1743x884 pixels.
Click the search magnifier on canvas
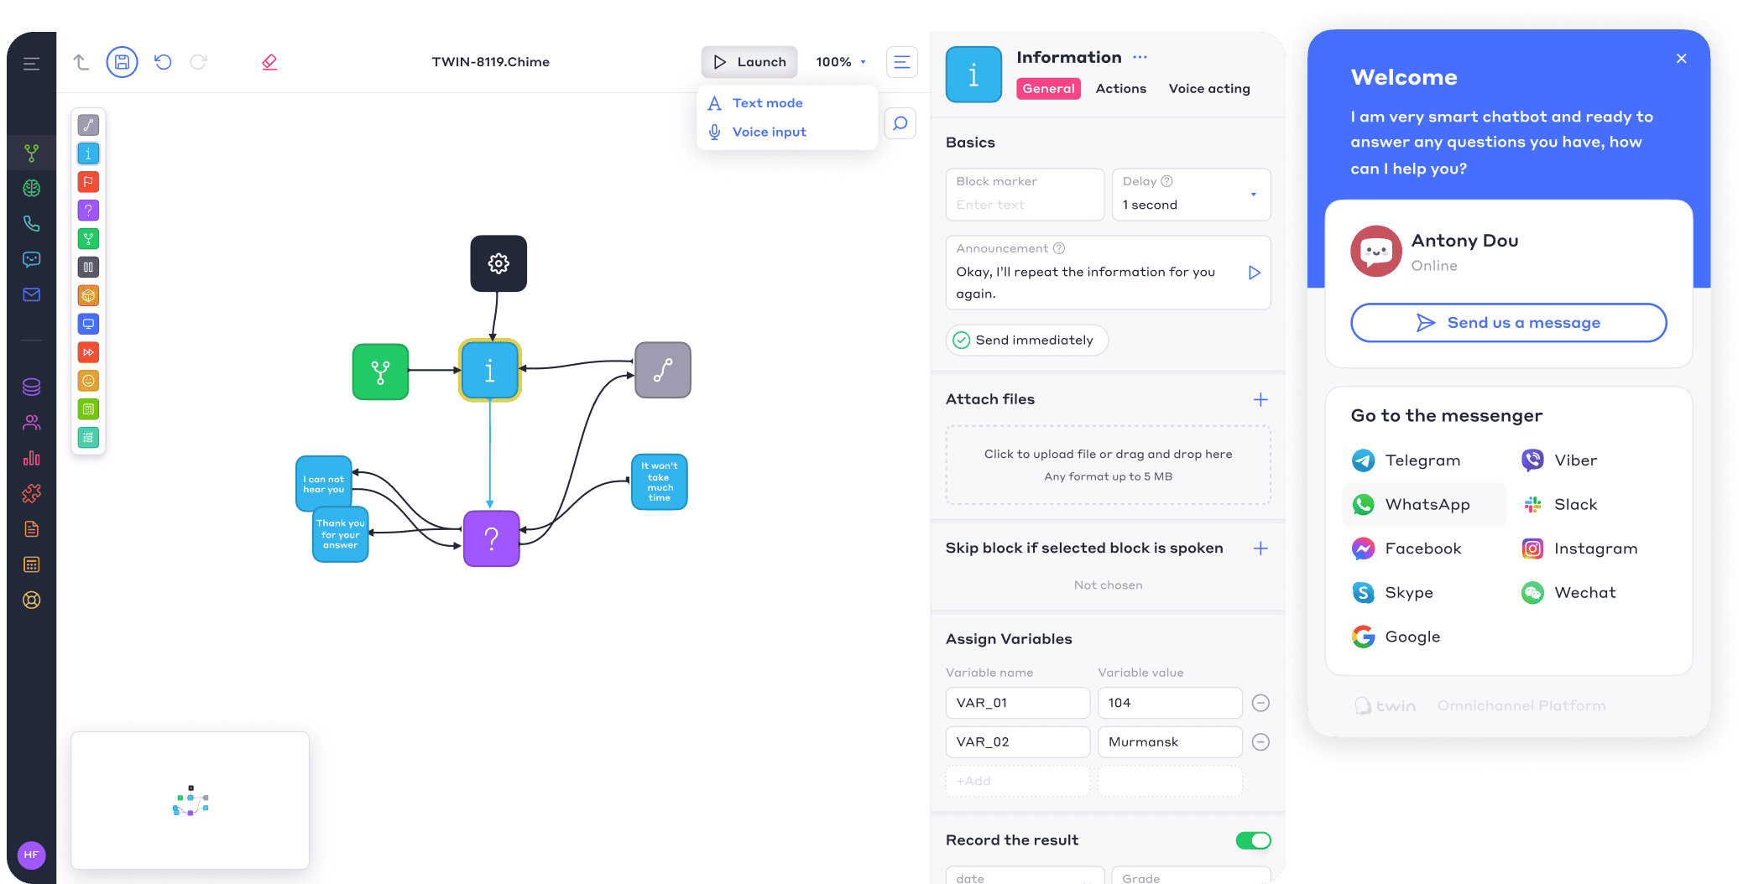(900, 124)
